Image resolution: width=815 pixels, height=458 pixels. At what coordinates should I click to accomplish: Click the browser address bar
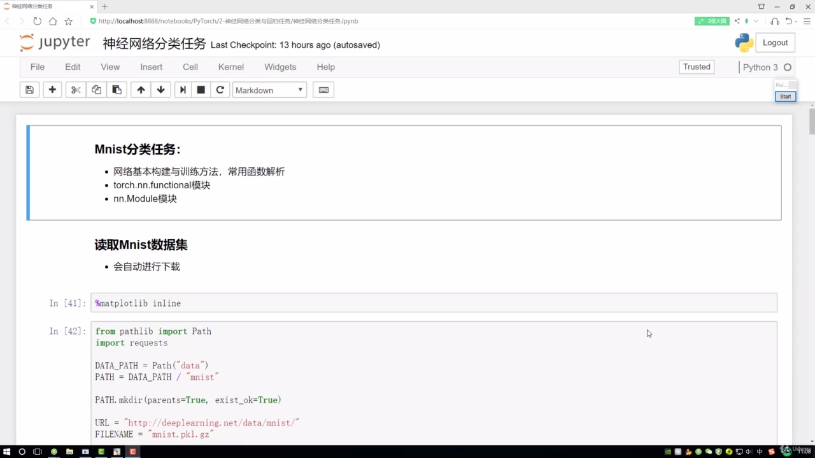click(255, 21)
